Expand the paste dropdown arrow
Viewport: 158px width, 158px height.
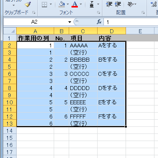click(14, 6)
